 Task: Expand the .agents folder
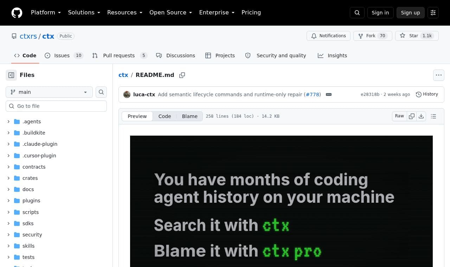[8, 122]
